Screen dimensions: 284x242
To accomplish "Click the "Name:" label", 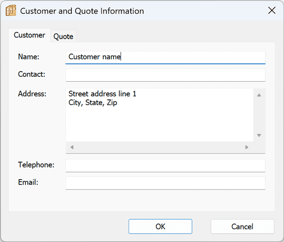I will point(28,57).
